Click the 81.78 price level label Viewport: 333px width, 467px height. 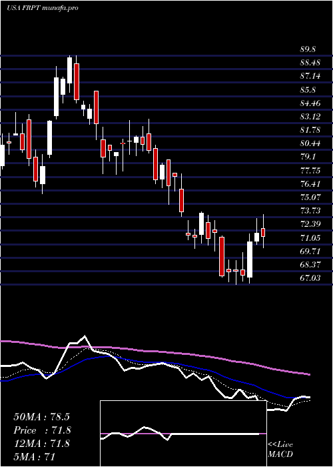pyautogui.click(x=310, y=130)
